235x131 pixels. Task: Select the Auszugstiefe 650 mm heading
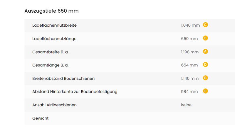click(52, 11)
